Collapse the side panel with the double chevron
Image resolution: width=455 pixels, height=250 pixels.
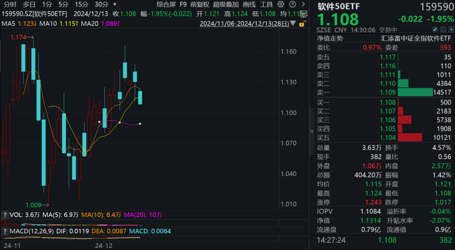pyautogui.click(x=312, y=131)
